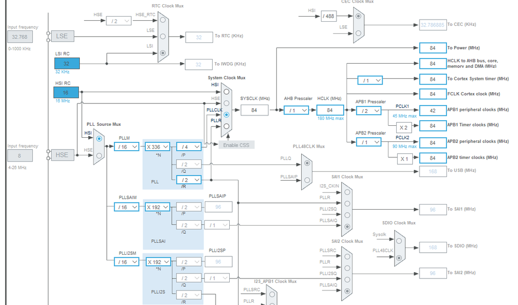The height and width of the screenshot is (305, 518).
Task: Select PLLSAIQ radio in SAI2 Clock Mux
Action: 347,291
